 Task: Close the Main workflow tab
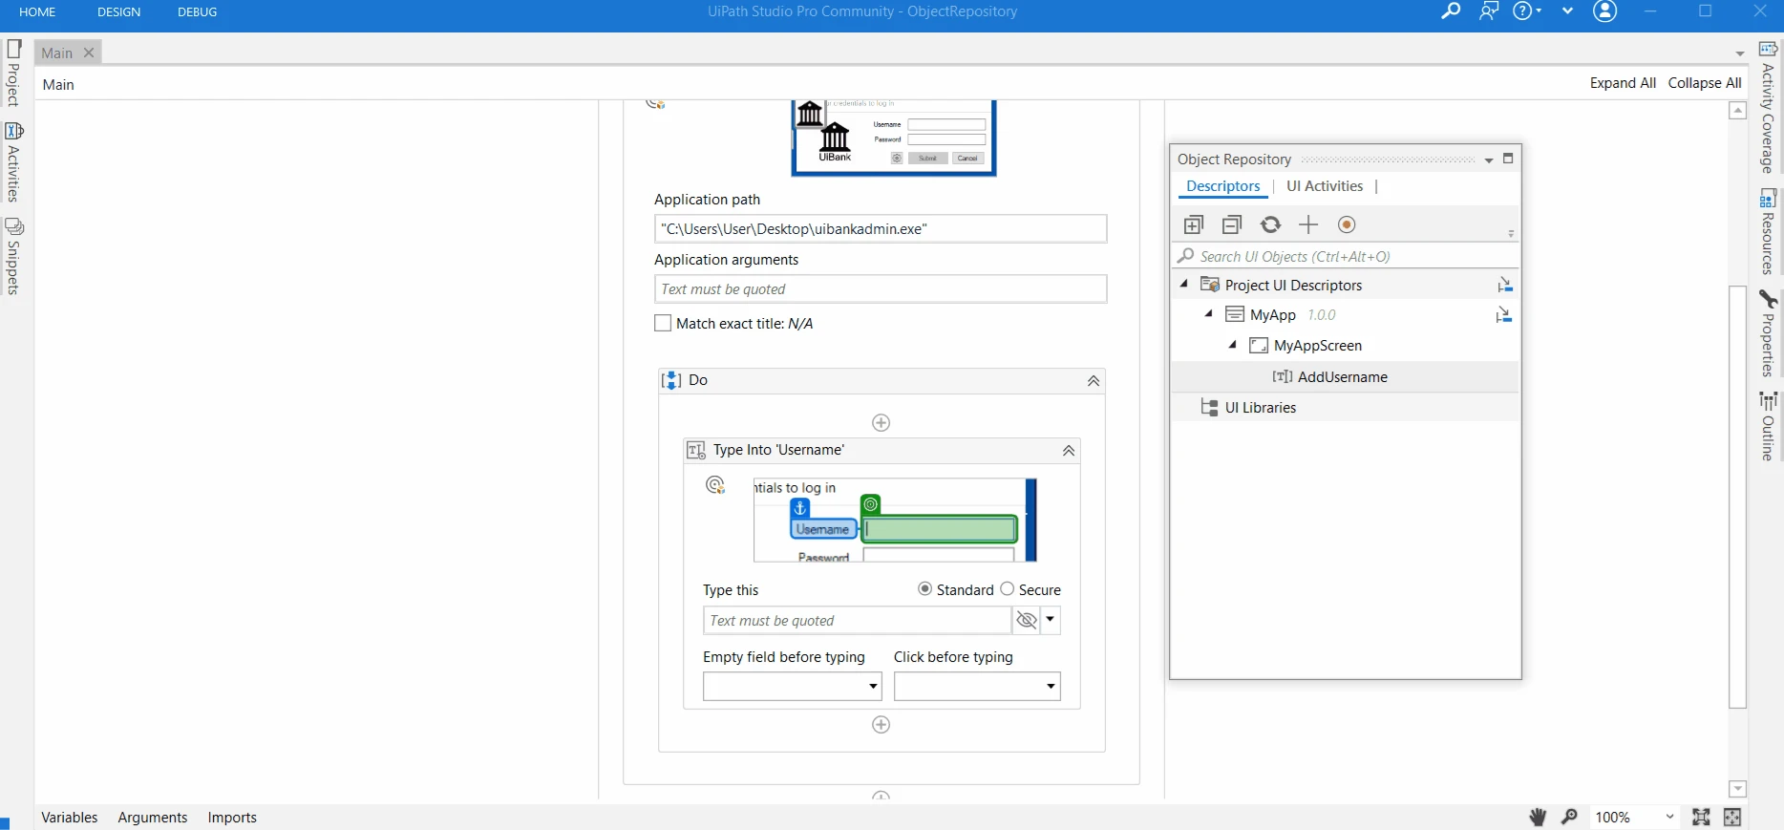89,53
